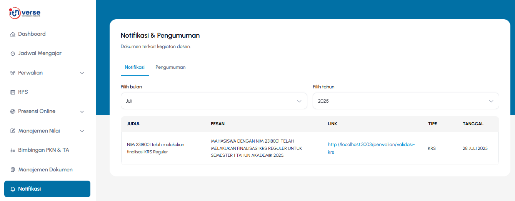
Task: Open the Pilih tahun dropdown showing 2025
Action: [406, 101]
